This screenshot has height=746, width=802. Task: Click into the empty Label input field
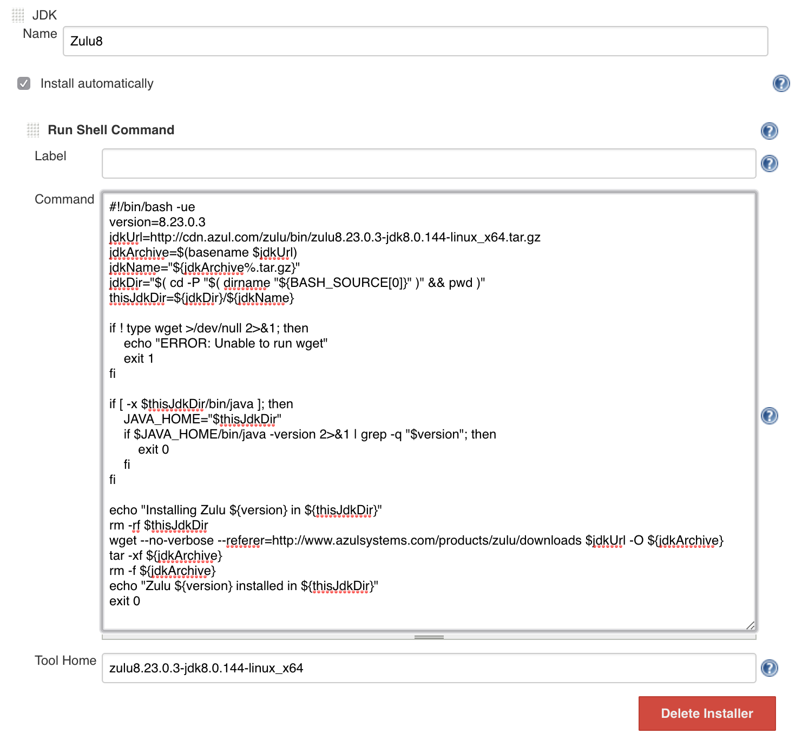(x=429, y=163)
